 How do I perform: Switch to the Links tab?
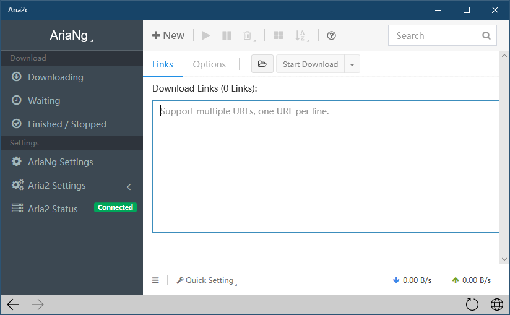coord(163,64)
